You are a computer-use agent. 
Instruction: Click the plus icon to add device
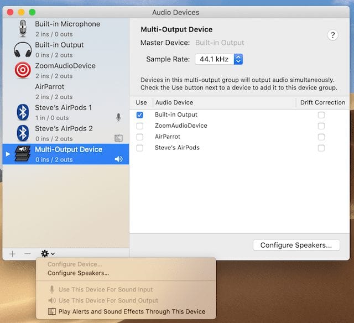(12, 254)
